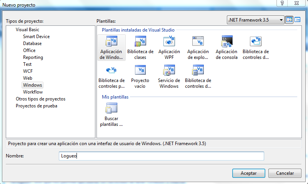Select Servicio de Windows template
308x184 pixels.
(169, 77)
